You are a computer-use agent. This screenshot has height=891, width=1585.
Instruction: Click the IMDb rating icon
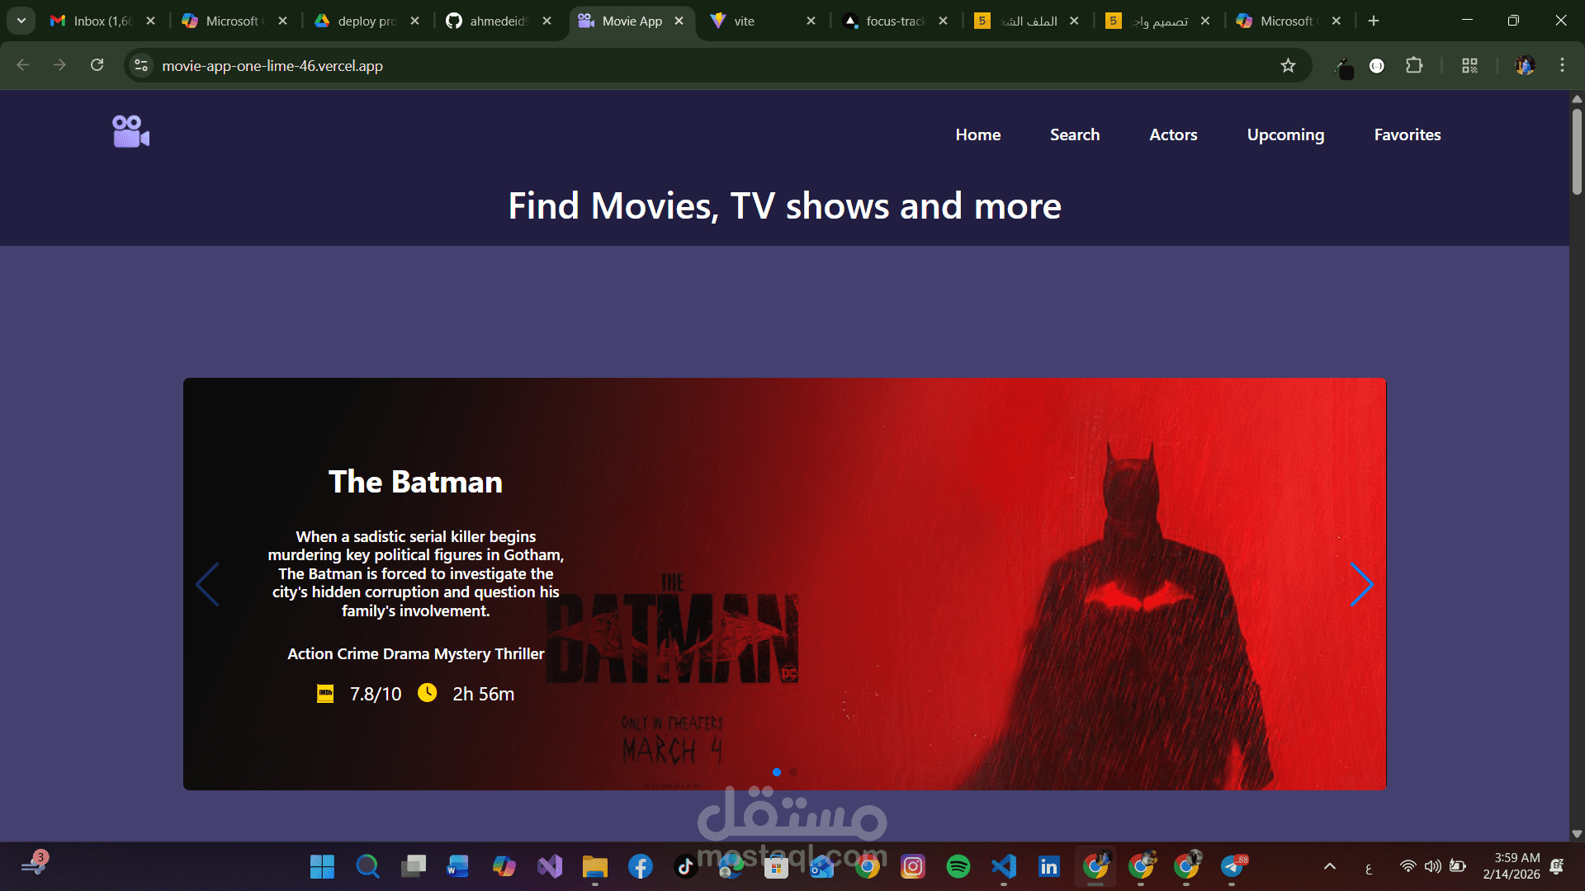coord(325,694)
